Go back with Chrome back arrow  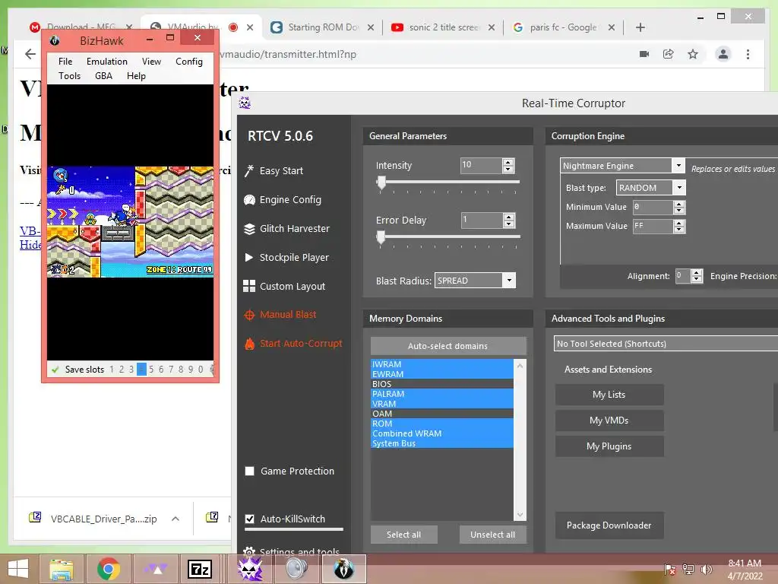[x=30, y=54]
